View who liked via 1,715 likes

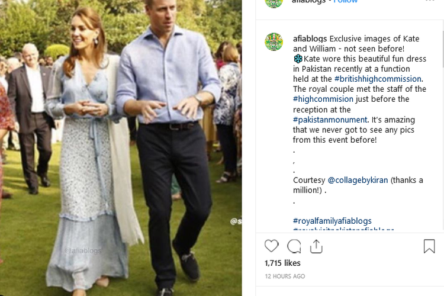282,263
